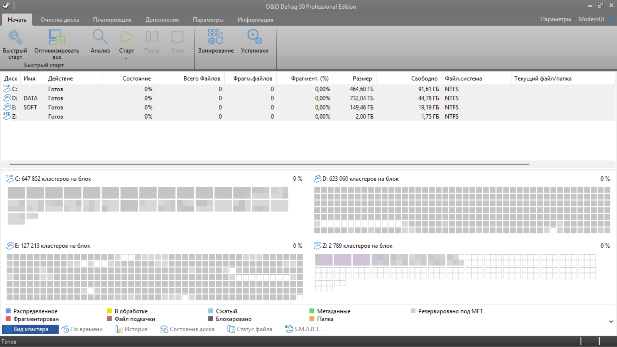The width and height of the screenshot is (617, 347).
Task: Expand the legend chevron at right
Action: 611,321
